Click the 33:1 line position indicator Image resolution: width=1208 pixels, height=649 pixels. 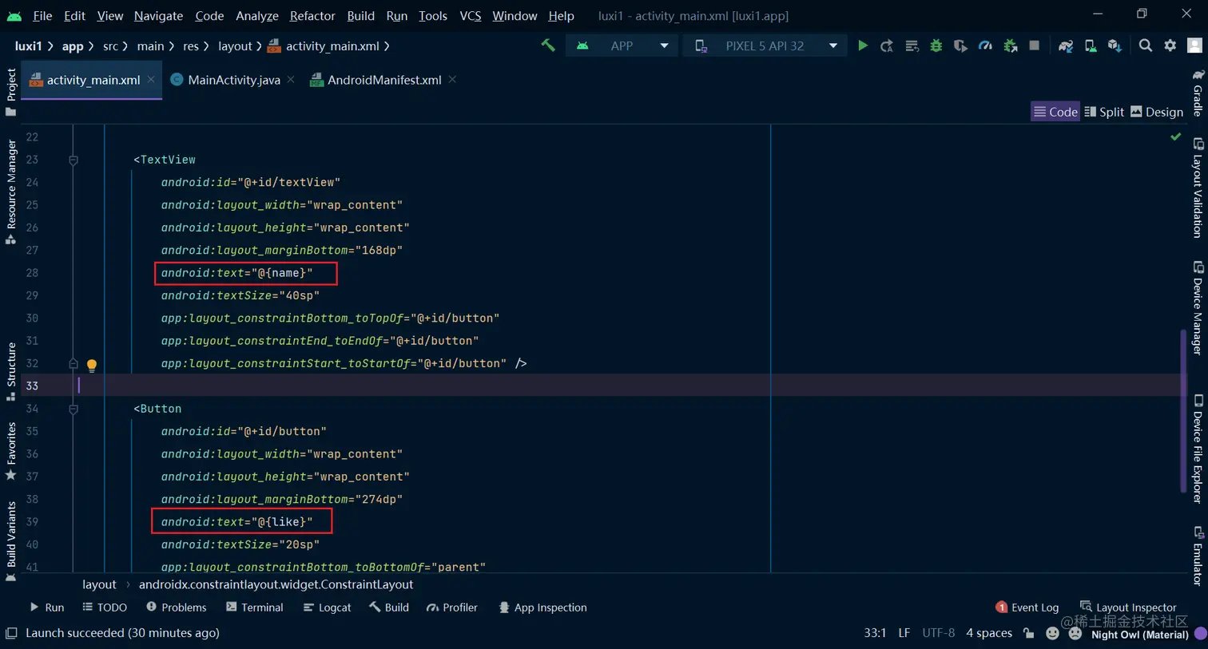coord(875,633)
